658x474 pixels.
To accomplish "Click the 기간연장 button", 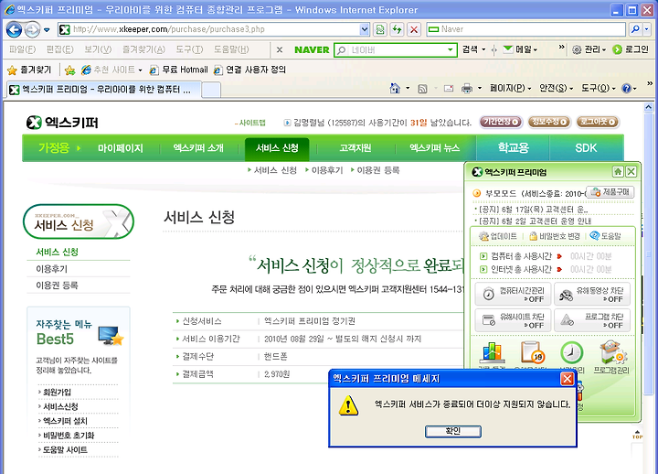I will (501, 122).
